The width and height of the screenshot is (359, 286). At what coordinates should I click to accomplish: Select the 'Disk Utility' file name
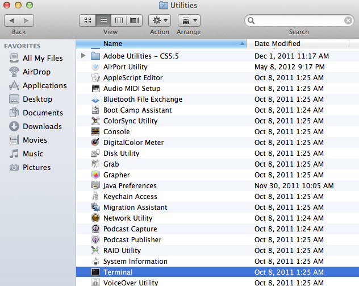[122, 153]
